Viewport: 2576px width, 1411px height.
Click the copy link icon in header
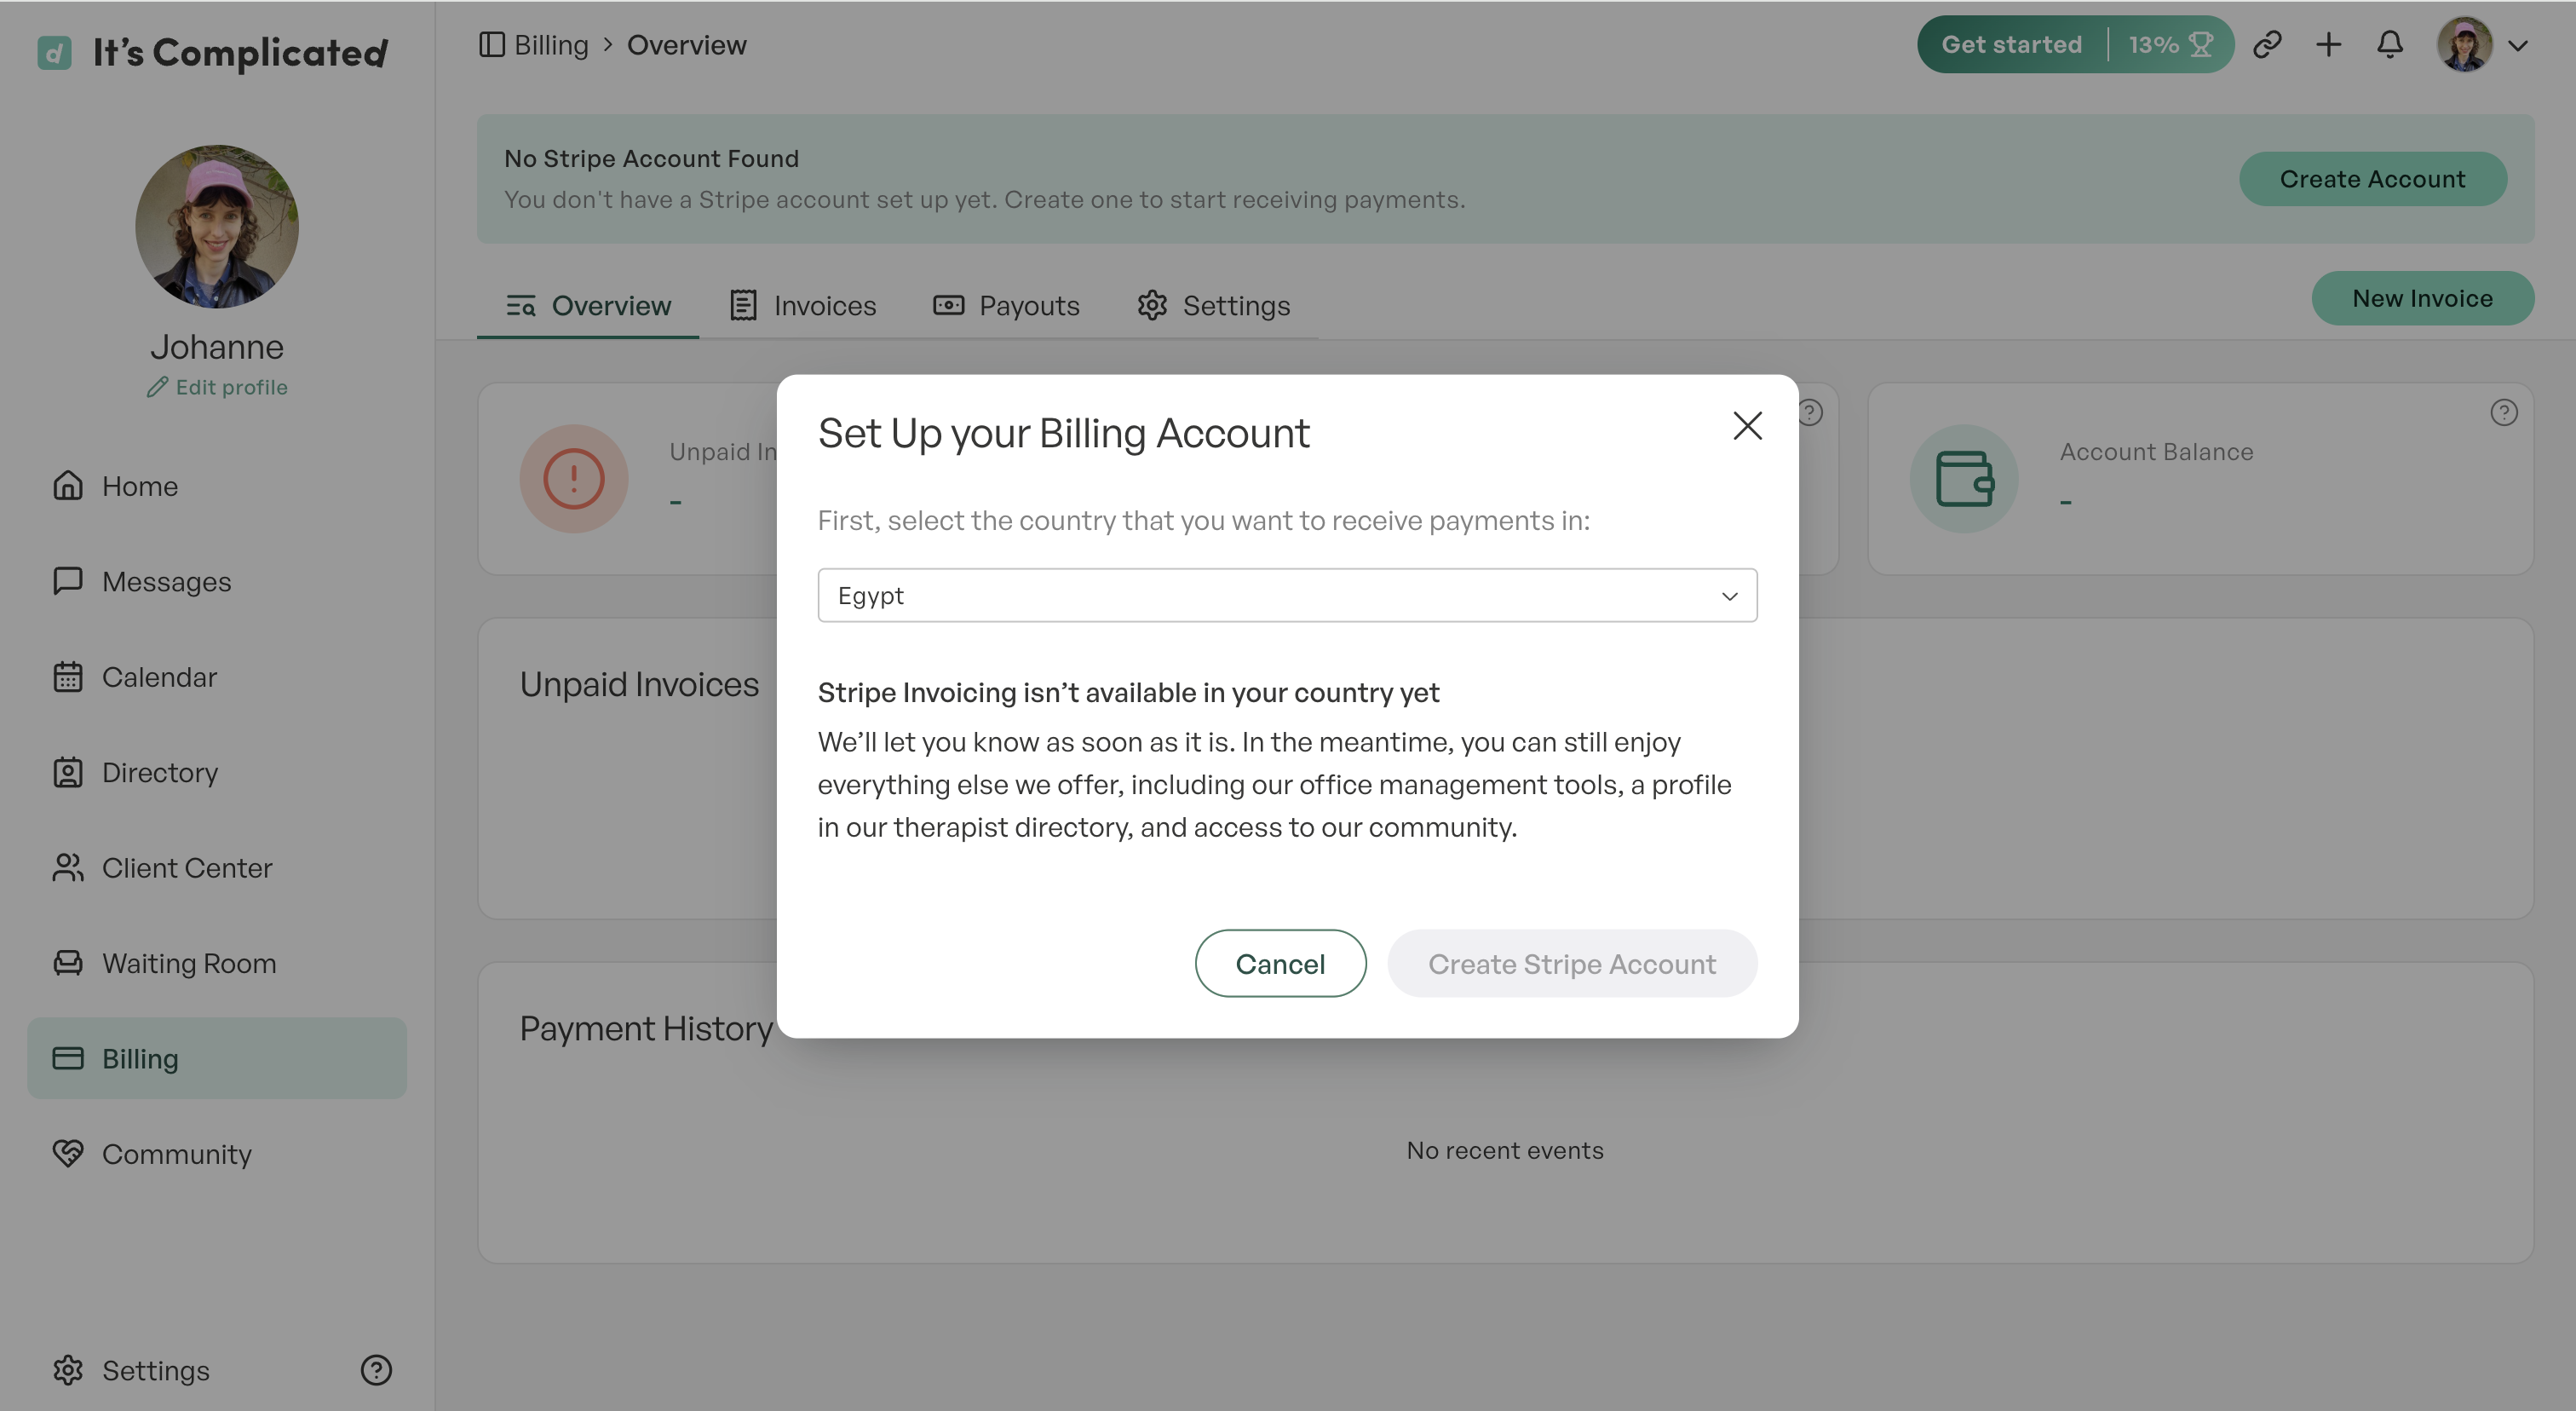tap(2267, 45)
